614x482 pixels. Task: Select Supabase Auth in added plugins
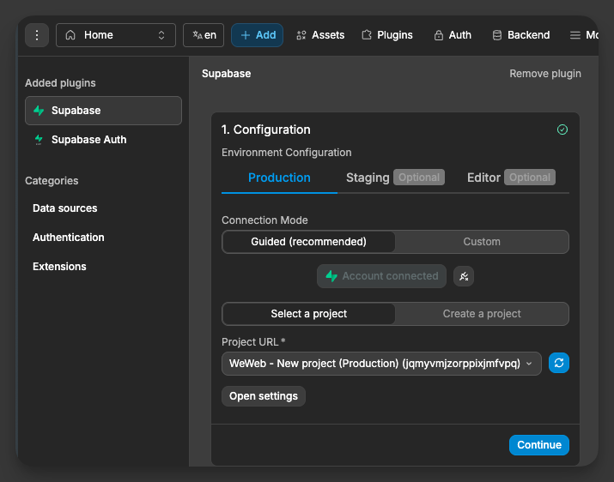88,140
